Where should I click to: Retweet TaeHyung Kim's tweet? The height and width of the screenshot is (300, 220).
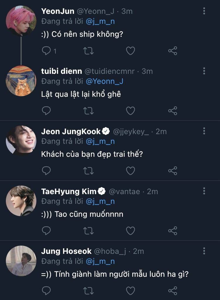coord(89,231)
